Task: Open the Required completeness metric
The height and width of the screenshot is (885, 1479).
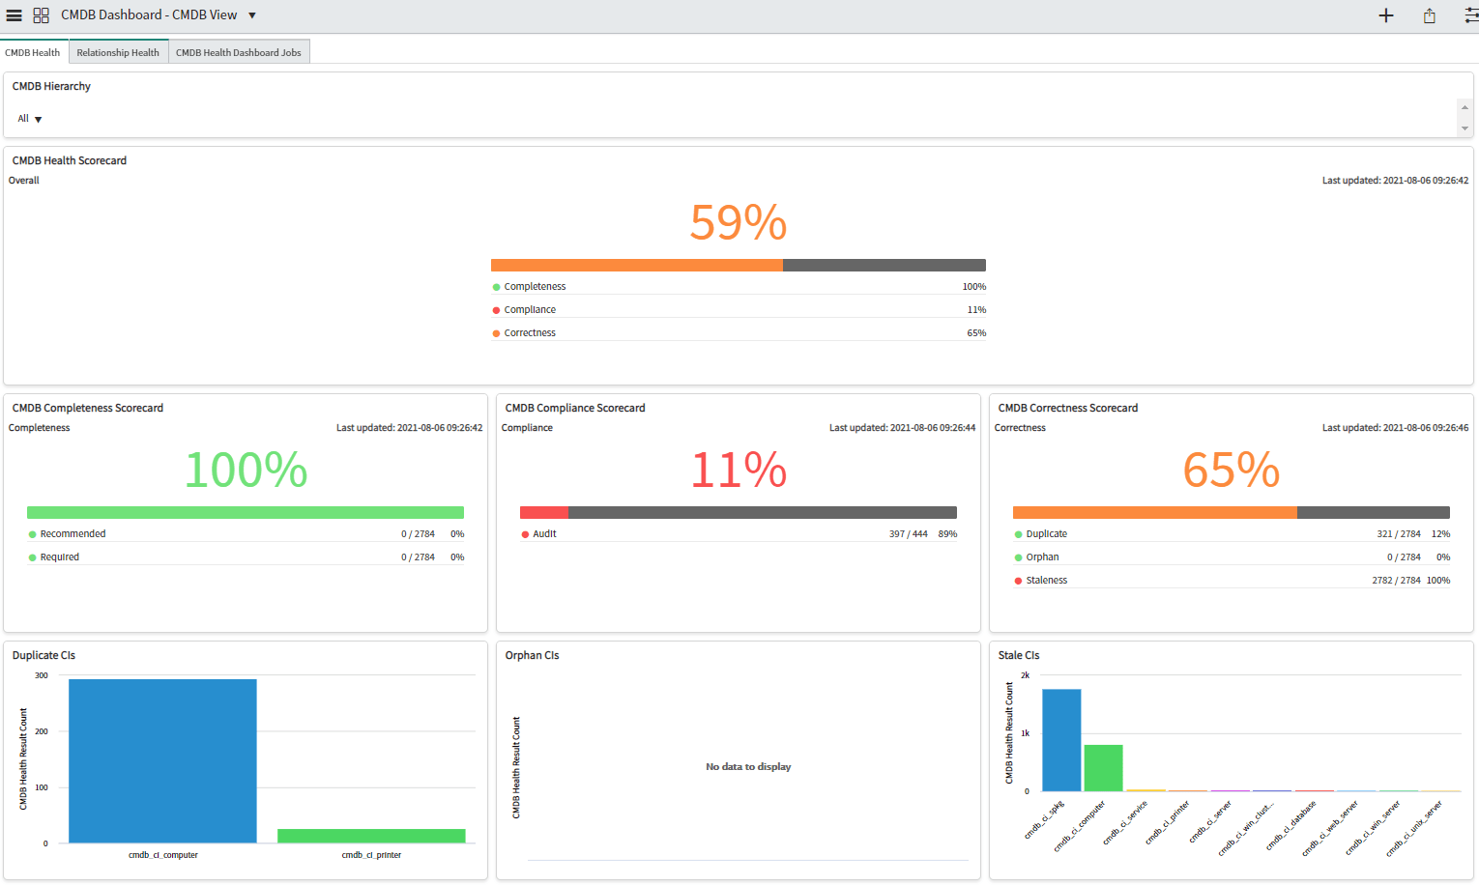Action: coord(246,557)
